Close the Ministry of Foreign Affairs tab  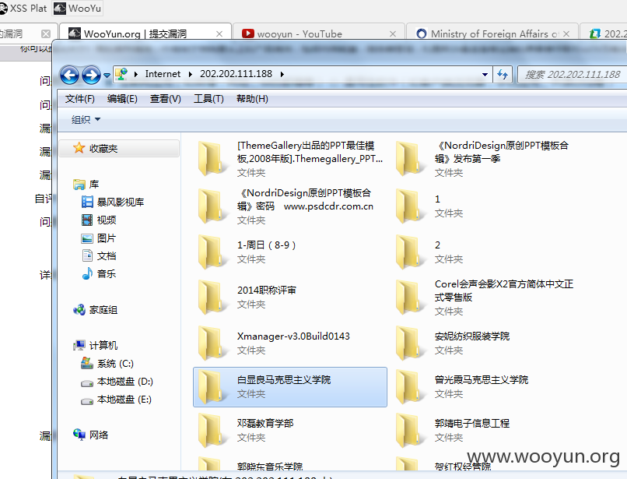click(566, 34)
